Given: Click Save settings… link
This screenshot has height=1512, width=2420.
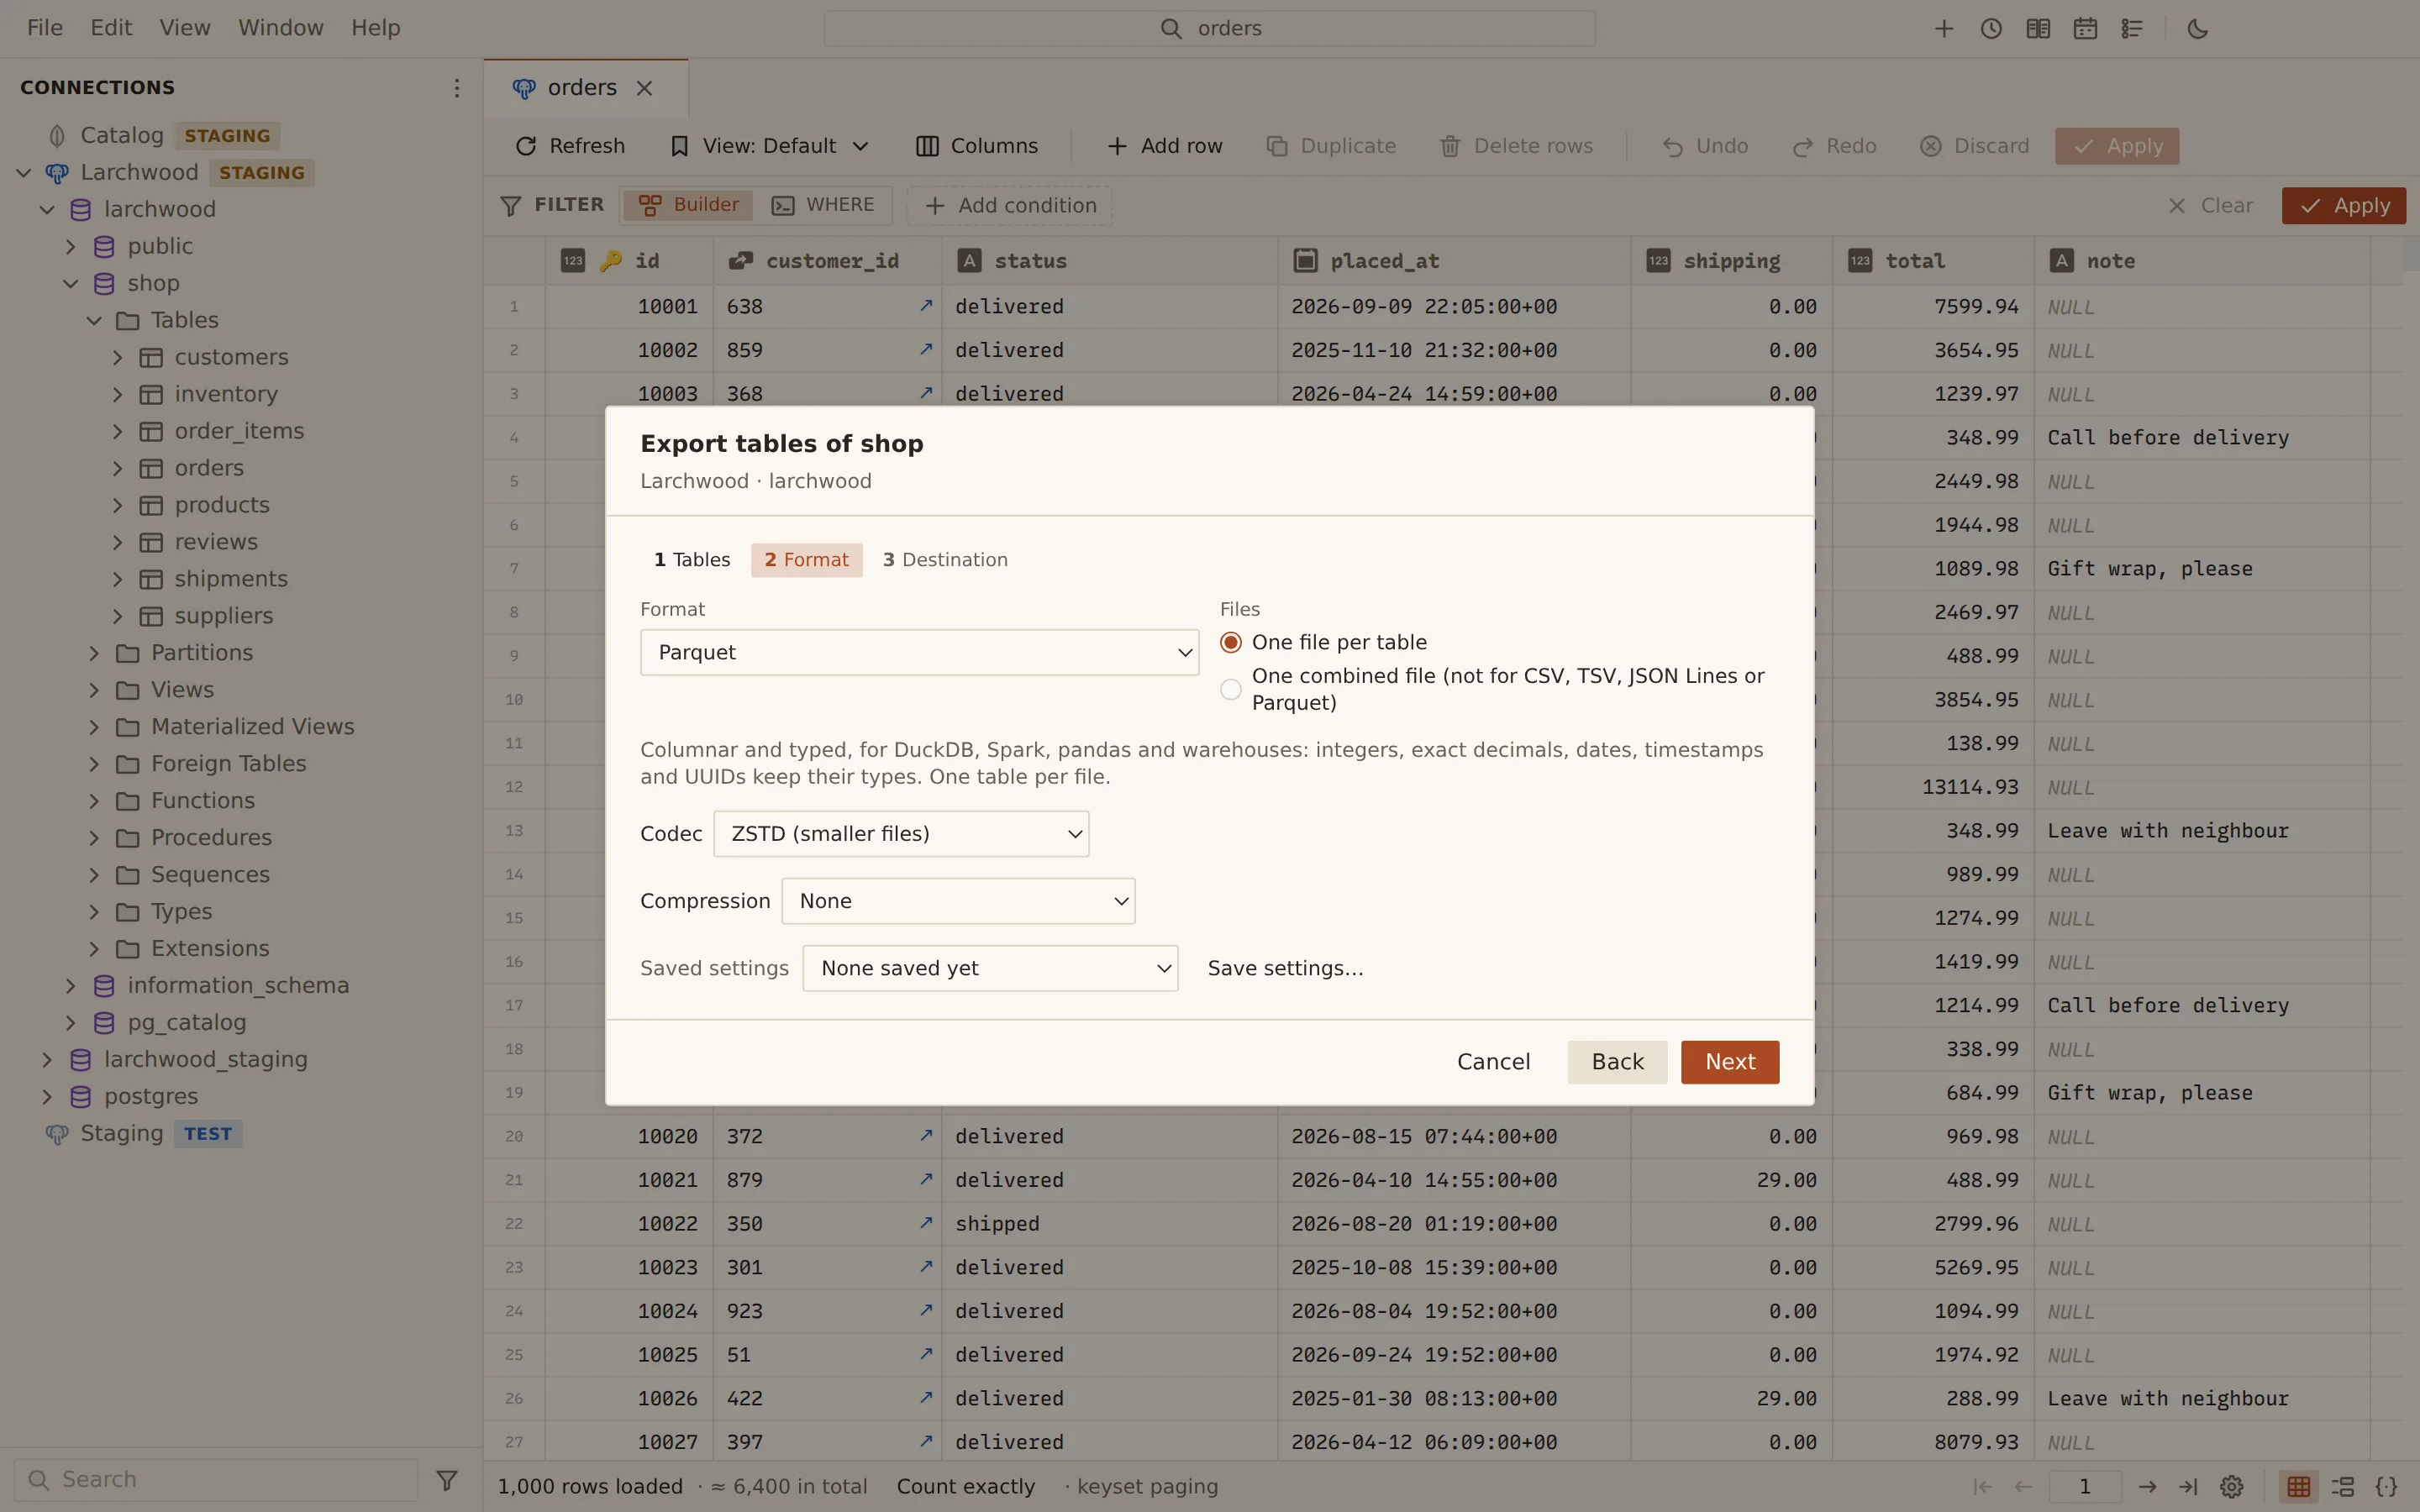Looking at the screenshot, I should (1285, 968).
